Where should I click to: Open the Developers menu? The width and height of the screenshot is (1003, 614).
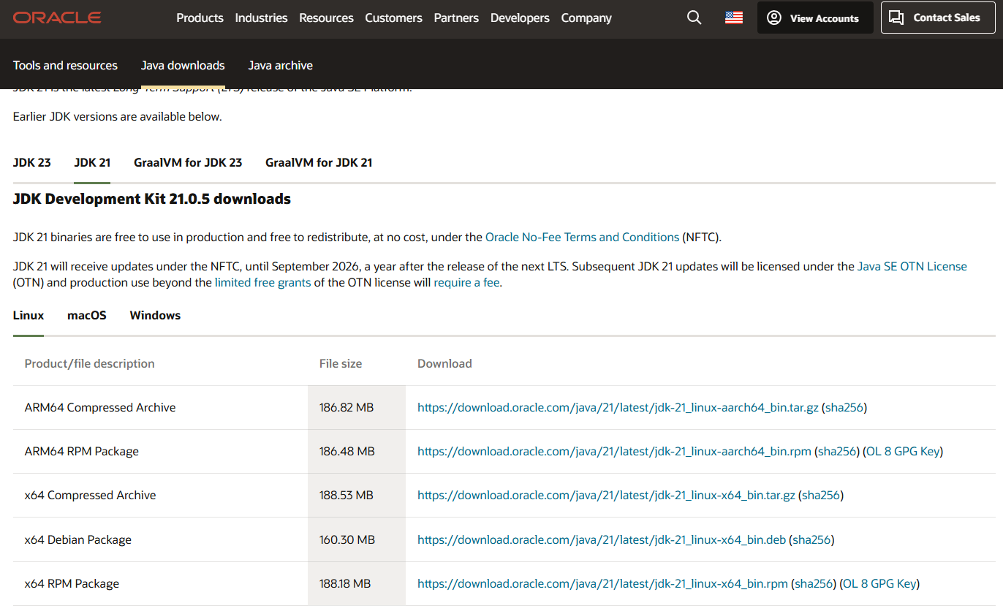520,18
